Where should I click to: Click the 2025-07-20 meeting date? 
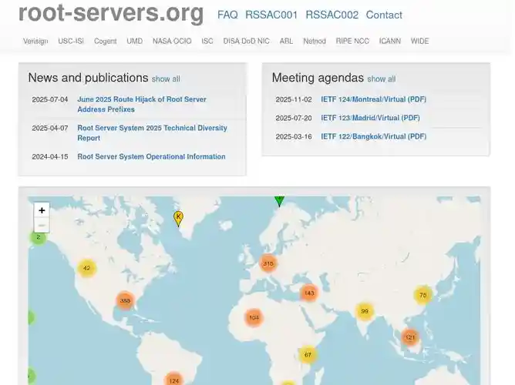(294, 118)
